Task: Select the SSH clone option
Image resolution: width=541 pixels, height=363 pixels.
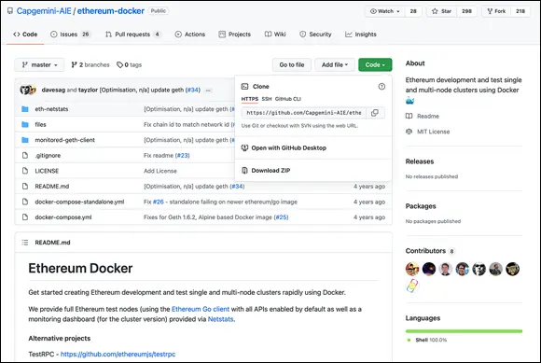Action: click(267, 99)
